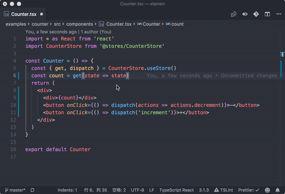Viewport: 285px width, 194px height.
Task: Open the find-in-file search icon
Action: click(234, 14)
